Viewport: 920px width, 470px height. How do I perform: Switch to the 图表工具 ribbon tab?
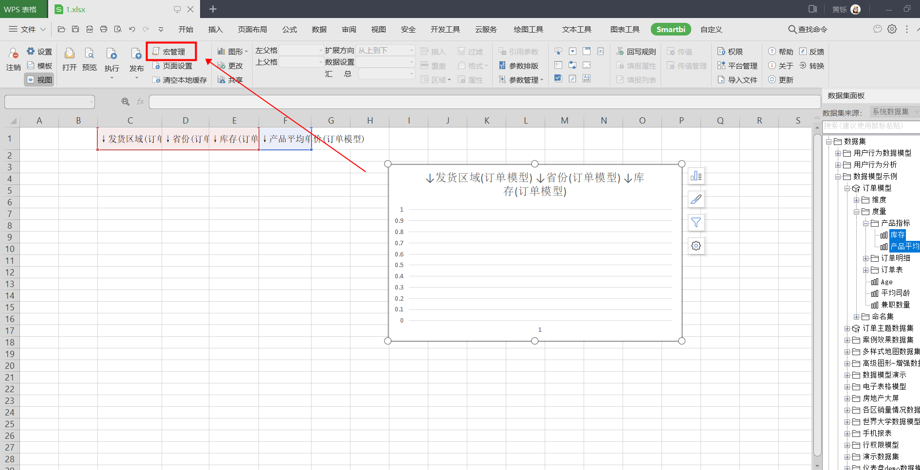tap(625, 29)
